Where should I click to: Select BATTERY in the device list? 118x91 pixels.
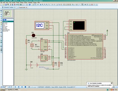pyautogui.click(x=5, y=23)
